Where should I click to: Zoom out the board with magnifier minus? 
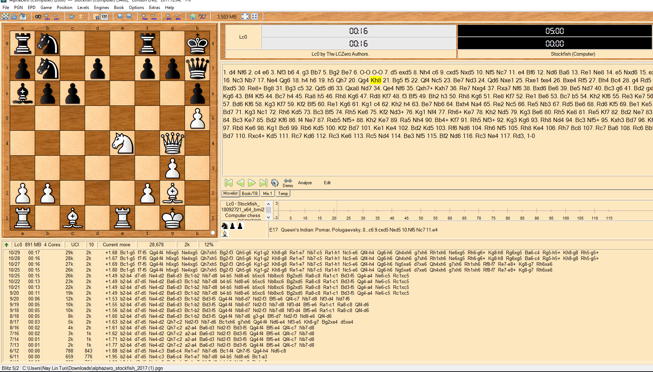tap(129, 17)
